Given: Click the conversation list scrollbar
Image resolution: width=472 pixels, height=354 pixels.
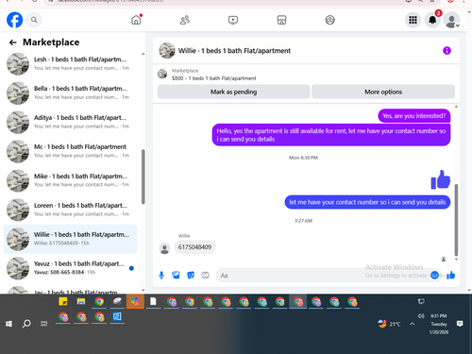Looking at the screenshot, I should tap(143, 177).
